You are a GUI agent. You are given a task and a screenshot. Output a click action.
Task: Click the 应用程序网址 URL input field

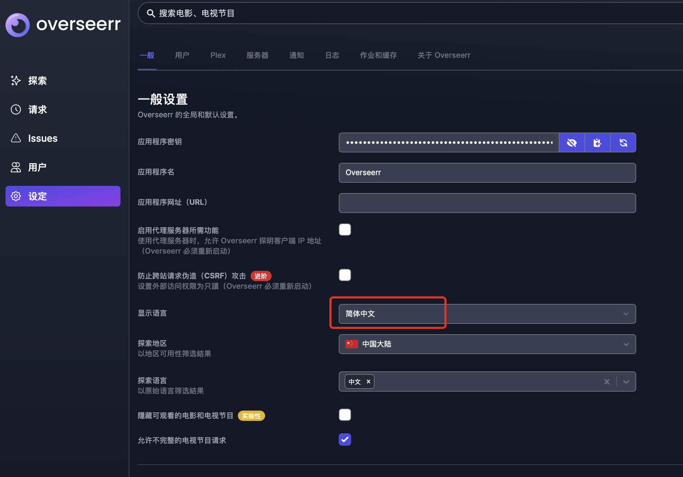(487, 203)
